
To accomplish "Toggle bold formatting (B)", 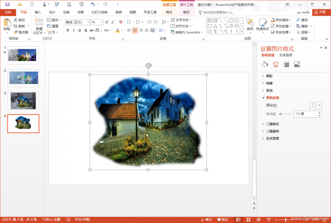I will [68, 30].
